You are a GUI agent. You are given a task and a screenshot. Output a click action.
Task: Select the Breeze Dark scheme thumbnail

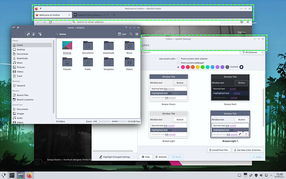[x=230, y=87]
